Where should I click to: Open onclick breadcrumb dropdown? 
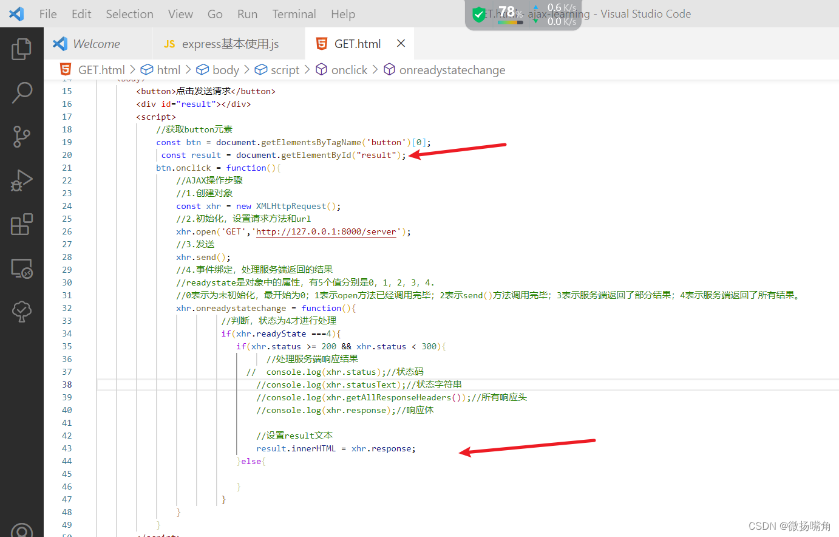349,70
